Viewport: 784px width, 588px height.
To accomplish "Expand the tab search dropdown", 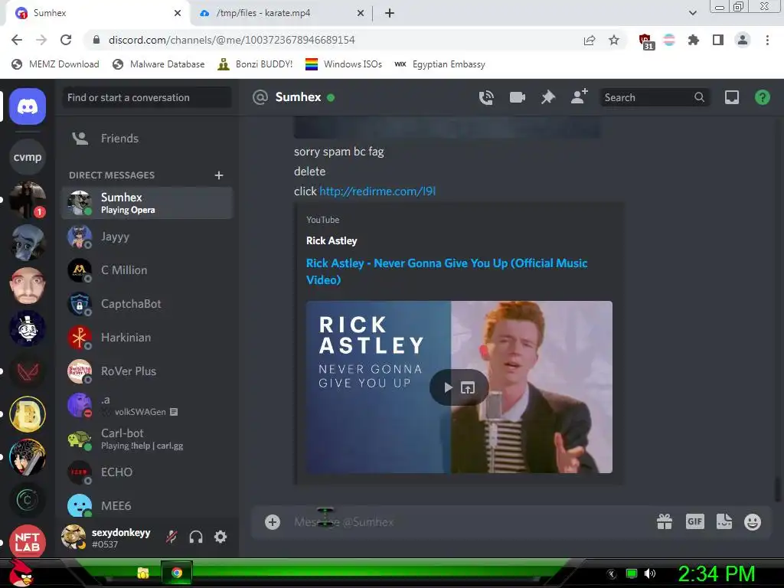I will point(692,13).
